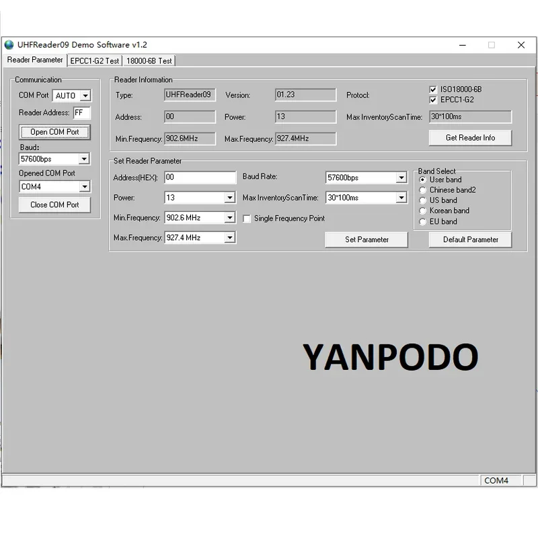The width and height of the screenshot is (538, 538).
Task: Close the UHFReader09 Demo Software window
Action: click(521, 45)
